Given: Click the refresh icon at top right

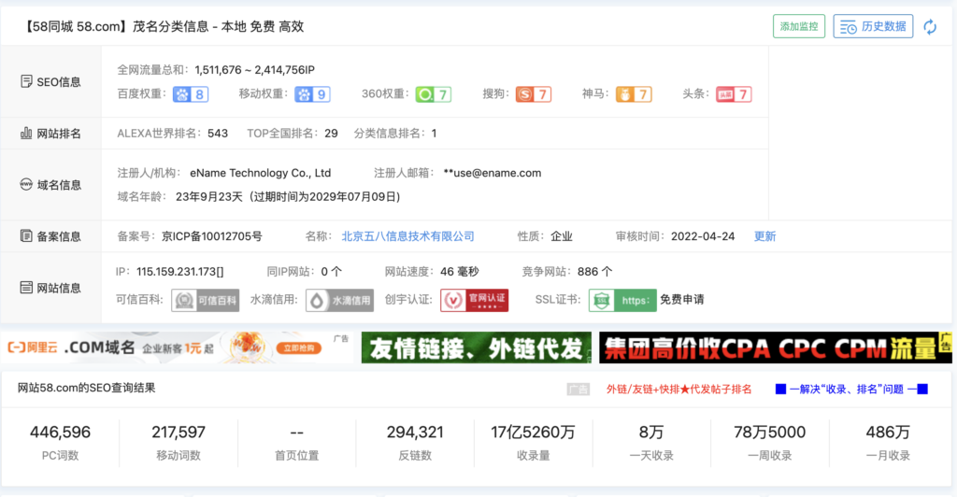Looking at the screenshot, I should (x=930, y=27).
